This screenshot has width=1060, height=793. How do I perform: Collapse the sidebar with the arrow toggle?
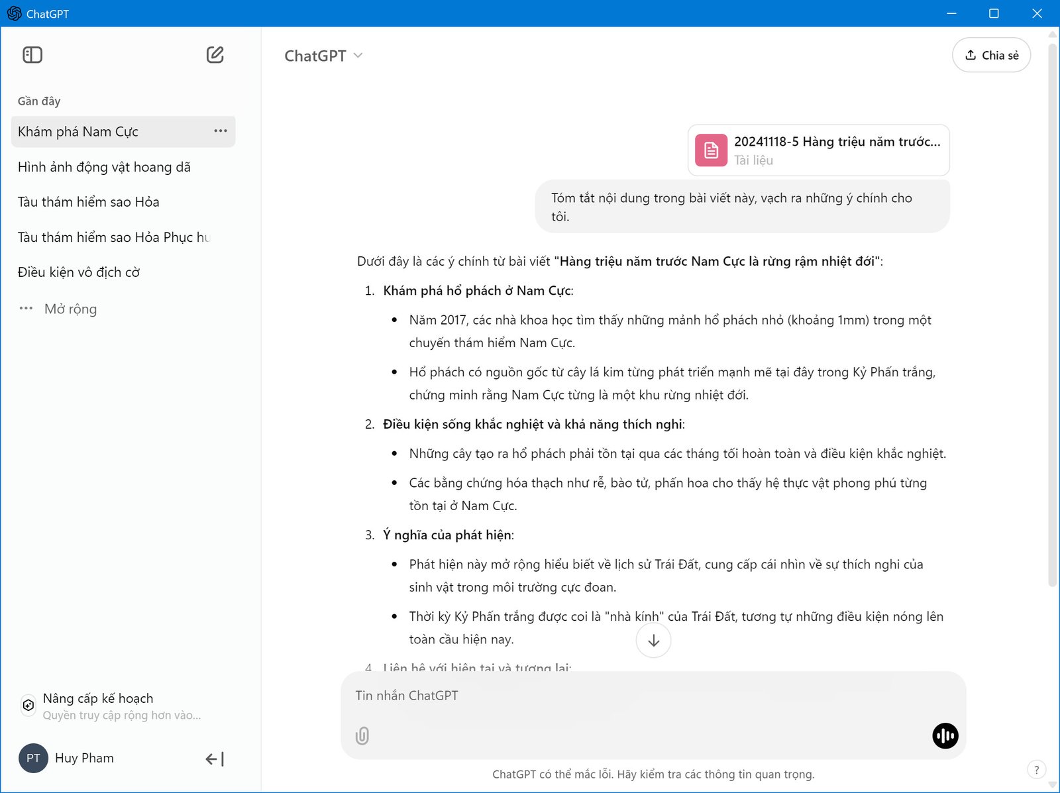214,759
